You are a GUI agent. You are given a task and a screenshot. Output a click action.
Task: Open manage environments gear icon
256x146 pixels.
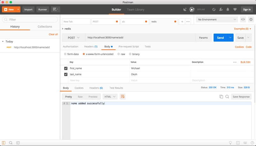pos(251,20)
